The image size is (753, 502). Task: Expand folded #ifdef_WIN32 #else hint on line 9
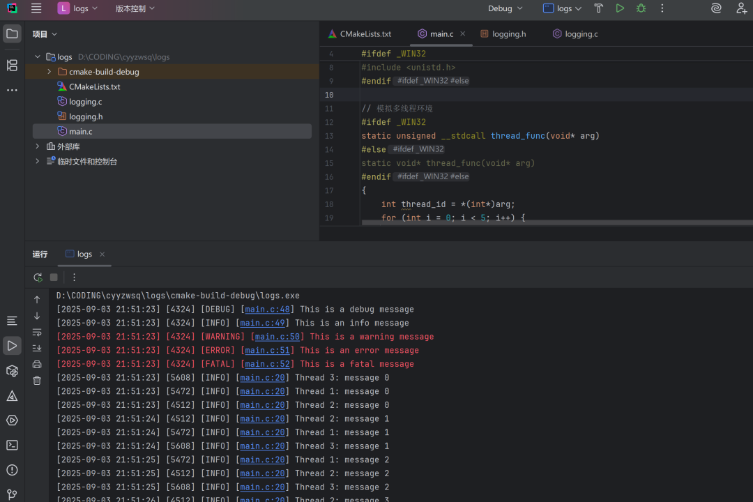point(433,81)
